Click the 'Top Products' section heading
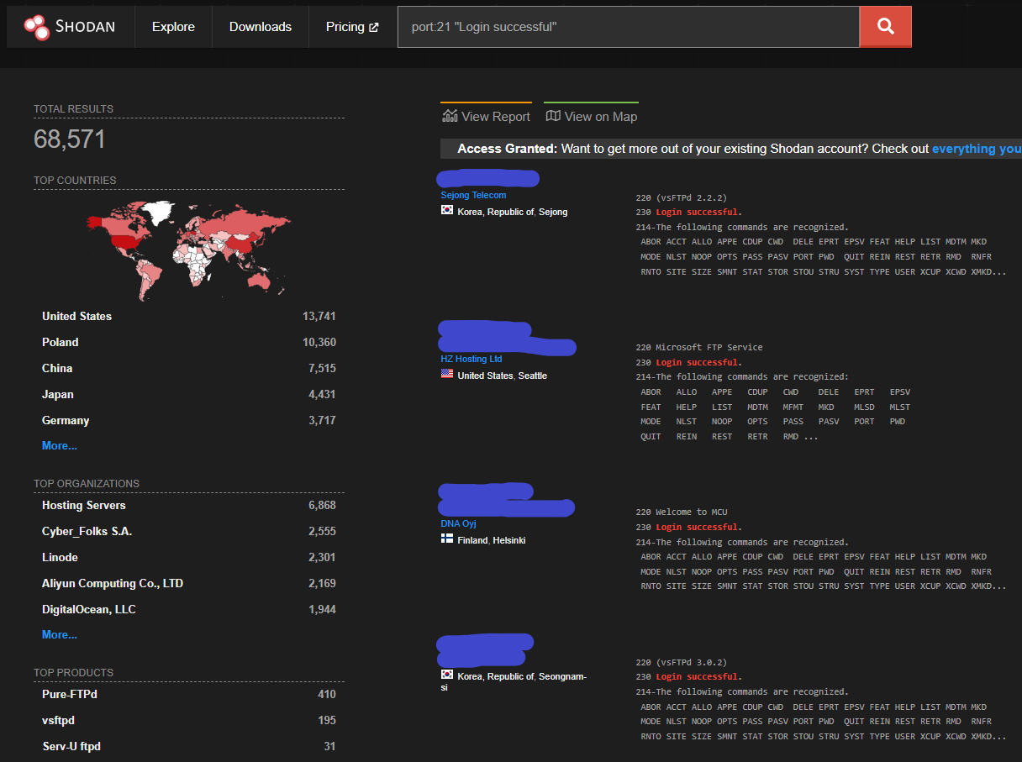The height and width of the screenshot is (762, 1022). point(73,672)
